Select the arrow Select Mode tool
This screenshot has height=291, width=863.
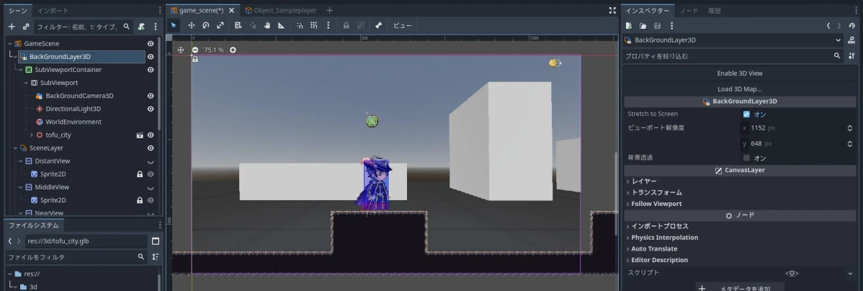coord(174,25)
